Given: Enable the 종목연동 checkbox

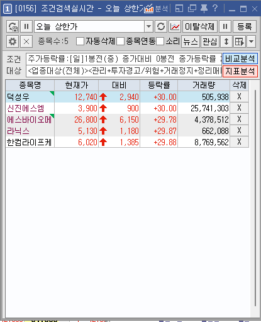Looking at the screenshot, I should 120,42.
